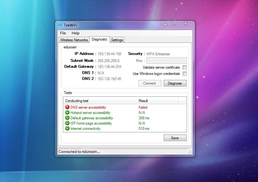The height and width of the screenshot is (182, 258).
Task: Select the Hotspot server accessibility row text
Action: (x=90, y=113)
